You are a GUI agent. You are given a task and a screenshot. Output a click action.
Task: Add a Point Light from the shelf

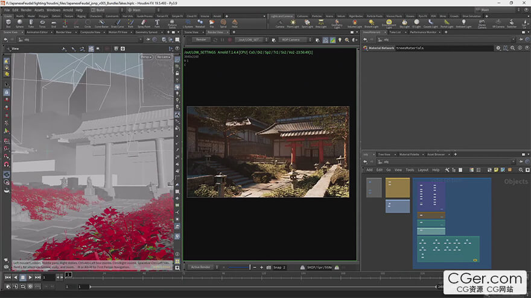pos(293,24)
